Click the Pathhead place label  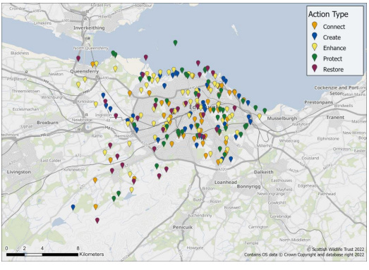pyautogui.click(x=327, y=194)
